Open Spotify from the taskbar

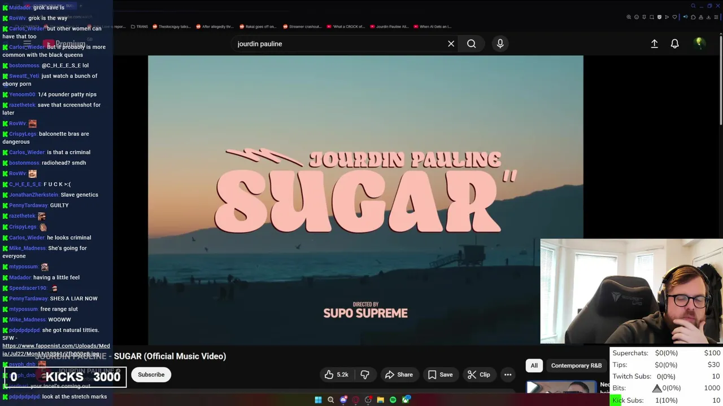click(393, 400)
